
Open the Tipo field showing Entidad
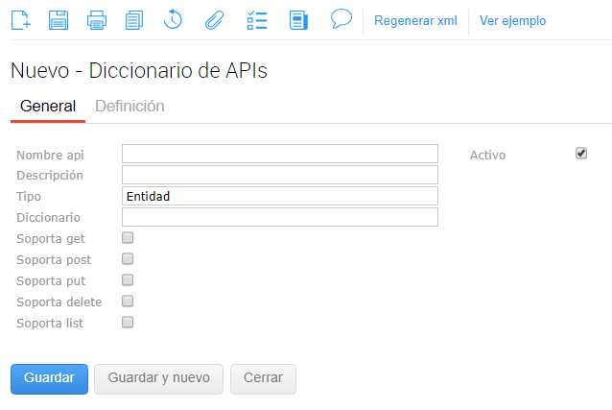(279, 196)
